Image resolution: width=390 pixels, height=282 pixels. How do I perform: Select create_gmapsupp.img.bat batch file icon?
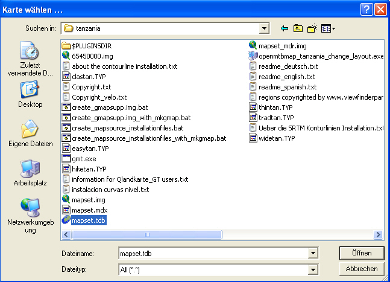66,107
